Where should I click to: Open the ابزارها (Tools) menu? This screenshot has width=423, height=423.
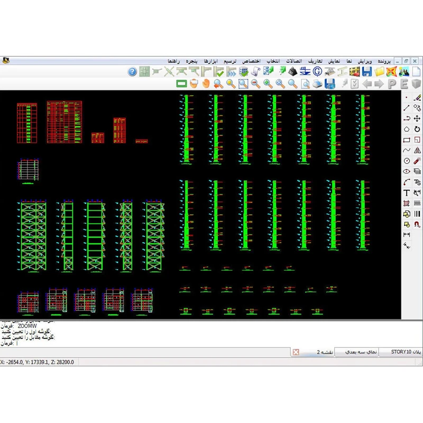click(210, 61)
